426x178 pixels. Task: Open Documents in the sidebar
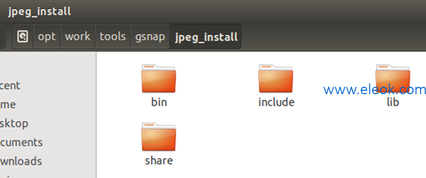click(21, 142)
